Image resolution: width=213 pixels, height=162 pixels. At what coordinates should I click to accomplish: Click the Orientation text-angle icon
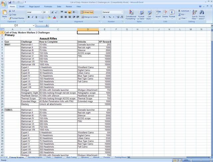coord(74,12)
